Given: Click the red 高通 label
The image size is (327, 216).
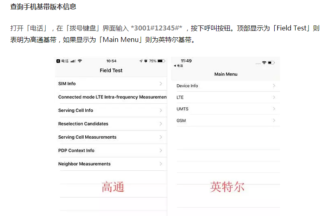Looking at the screenshot, I should pos(113,187).
